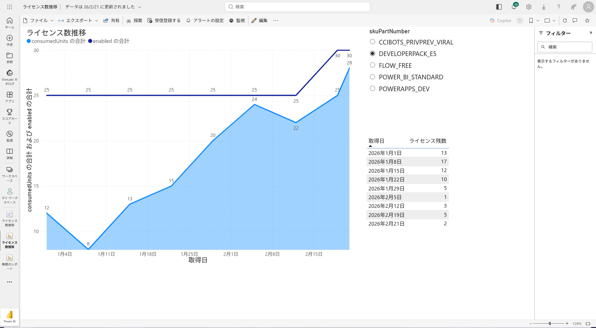Click the 2026年1月22日 table cell
The height and width of the screenshot is (328, 596).
pos(386,180)
